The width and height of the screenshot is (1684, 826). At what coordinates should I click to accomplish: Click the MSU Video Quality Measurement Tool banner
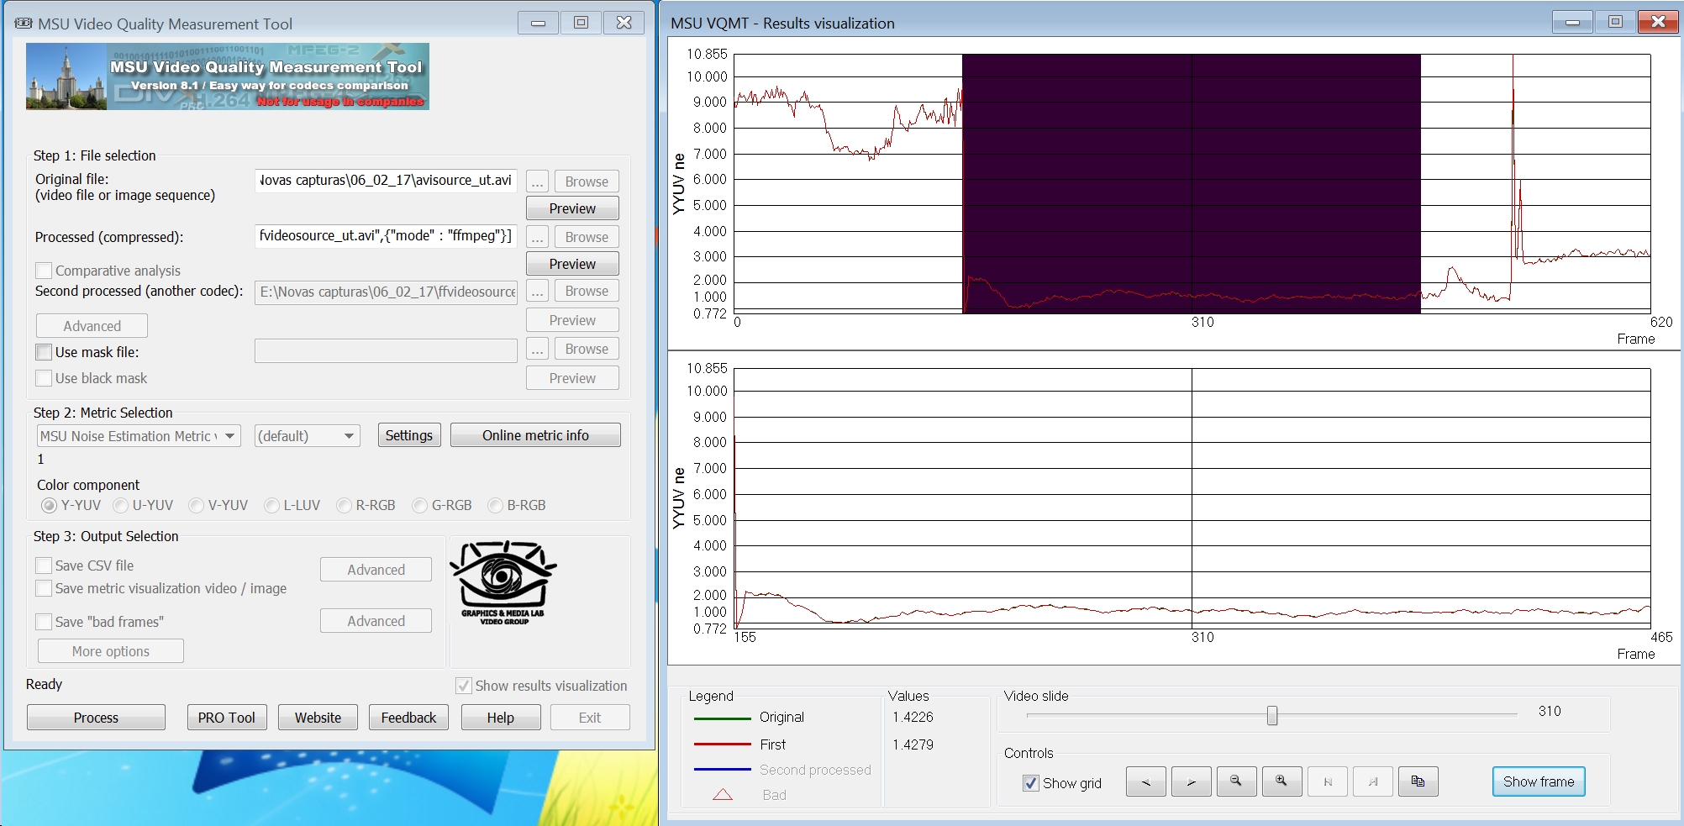(228, 76)
